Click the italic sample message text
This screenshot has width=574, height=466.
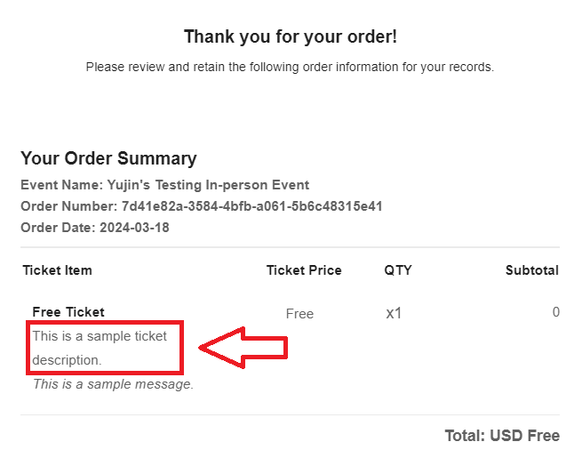[113, 384]
